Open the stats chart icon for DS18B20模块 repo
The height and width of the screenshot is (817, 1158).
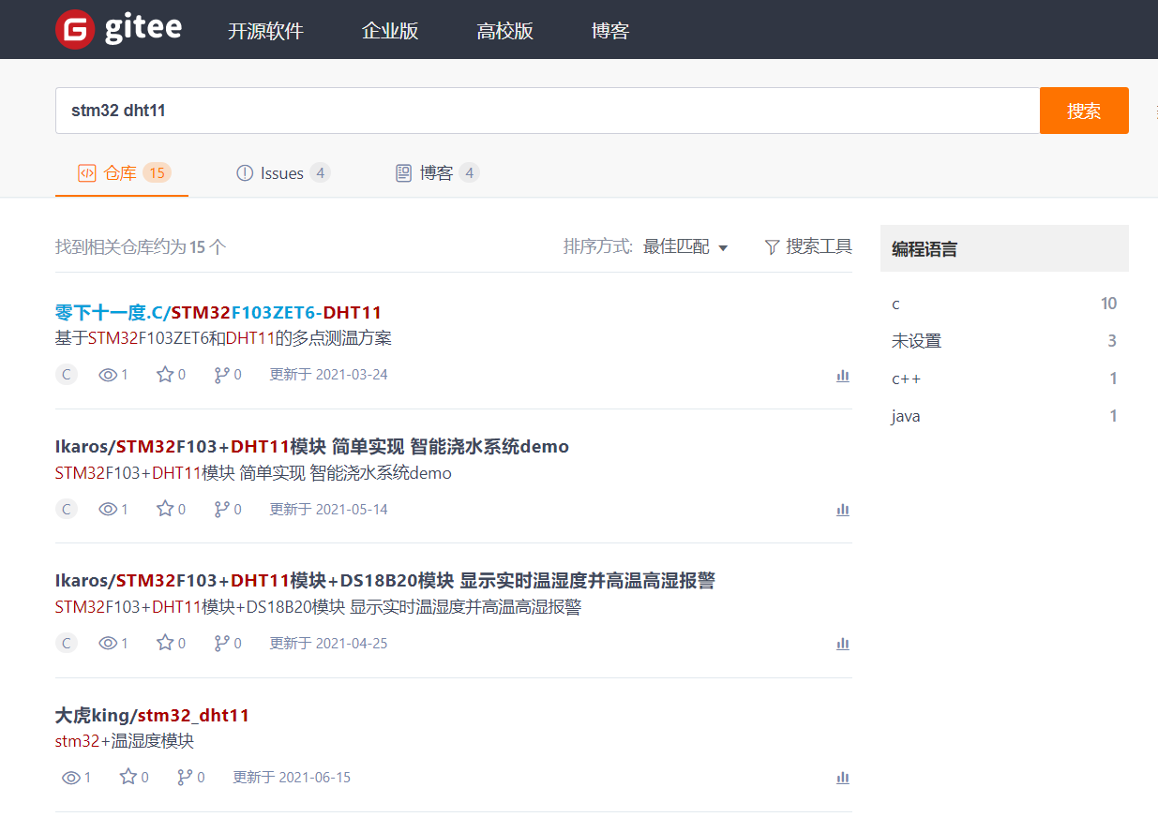tap(843, 644)
